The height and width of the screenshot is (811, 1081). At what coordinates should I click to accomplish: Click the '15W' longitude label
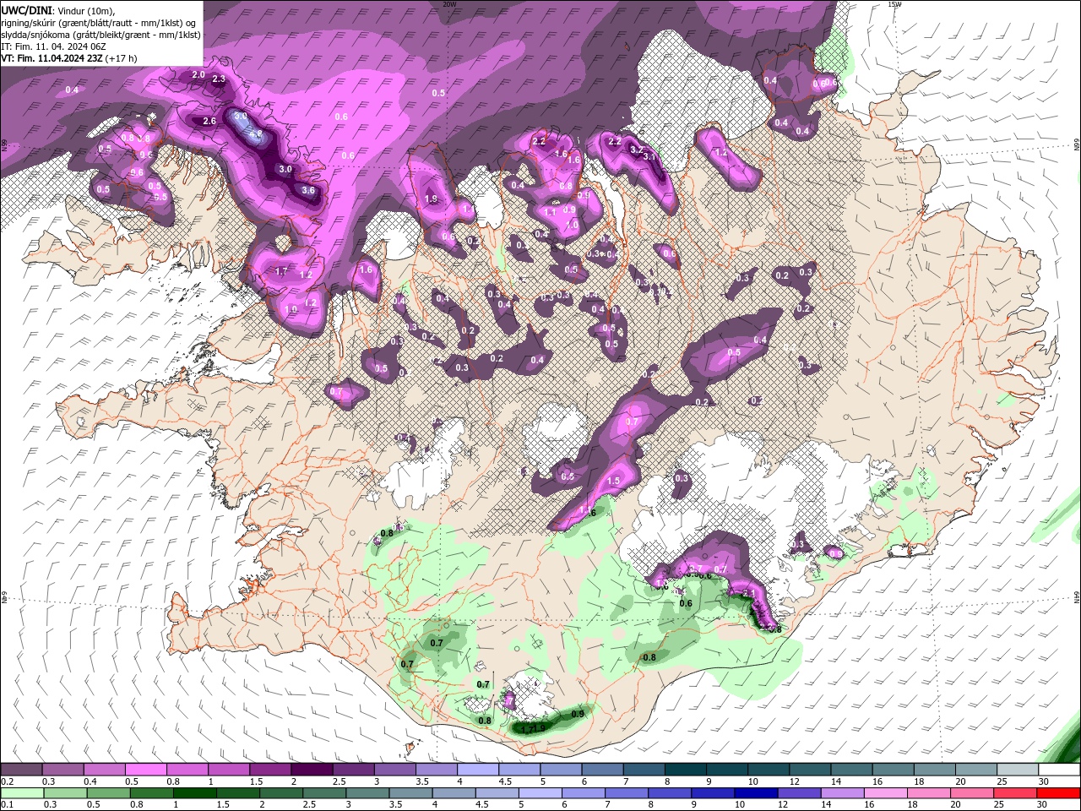point(895,4)
